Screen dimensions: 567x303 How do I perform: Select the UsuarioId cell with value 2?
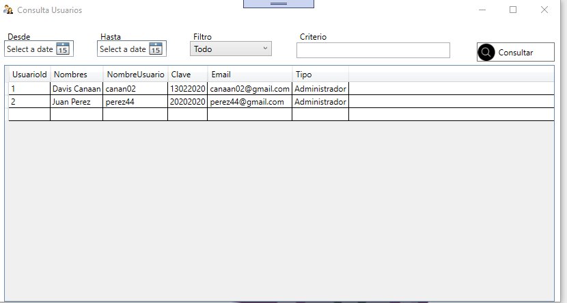tap(29, 102)
